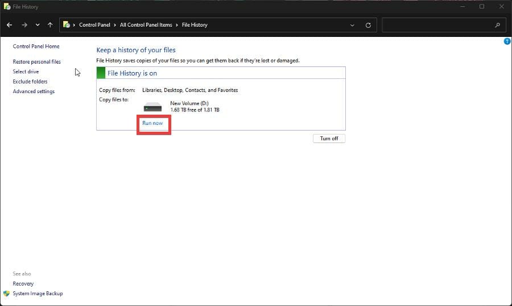Click the System Image Backup shield icon
The image size is (512, 306).
(6, 294)
